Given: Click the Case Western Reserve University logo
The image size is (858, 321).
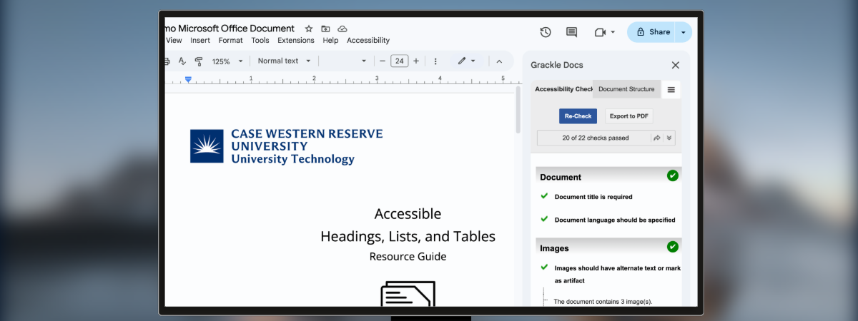Looking at the screenshot, I should click(287, 146).
